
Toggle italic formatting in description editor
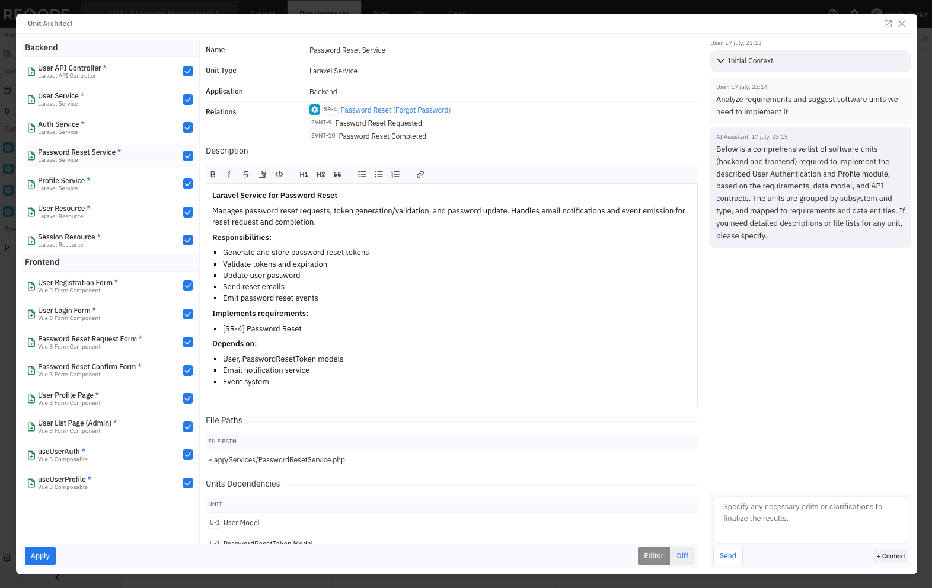[229, 174]
